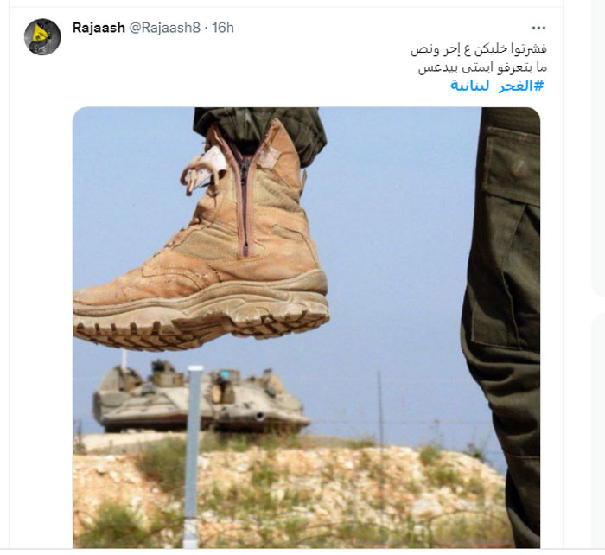The image size is (605, 555).
Task: Click the gray metal pole in the photo
Action: tap(192, 456)
